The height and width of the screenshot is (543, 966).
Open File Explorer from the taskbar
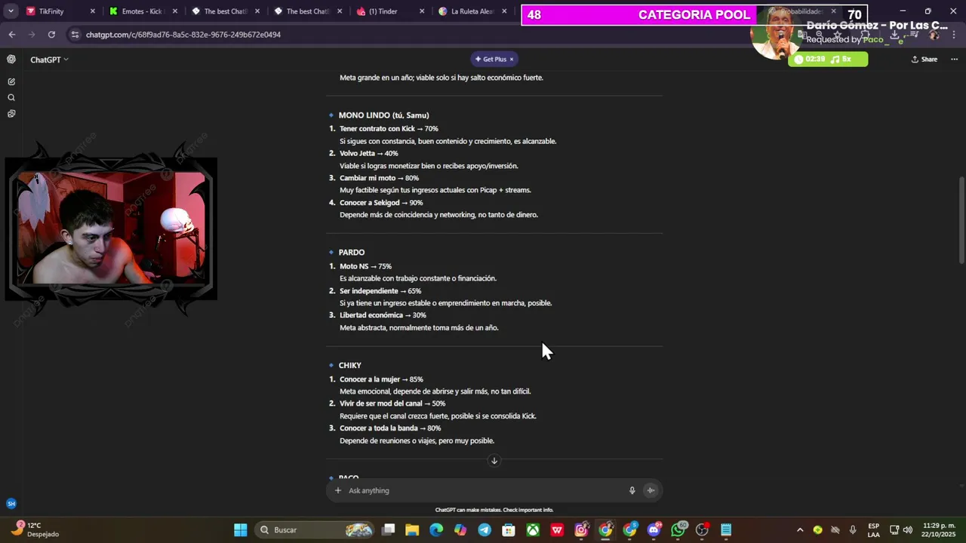(412, 530)
